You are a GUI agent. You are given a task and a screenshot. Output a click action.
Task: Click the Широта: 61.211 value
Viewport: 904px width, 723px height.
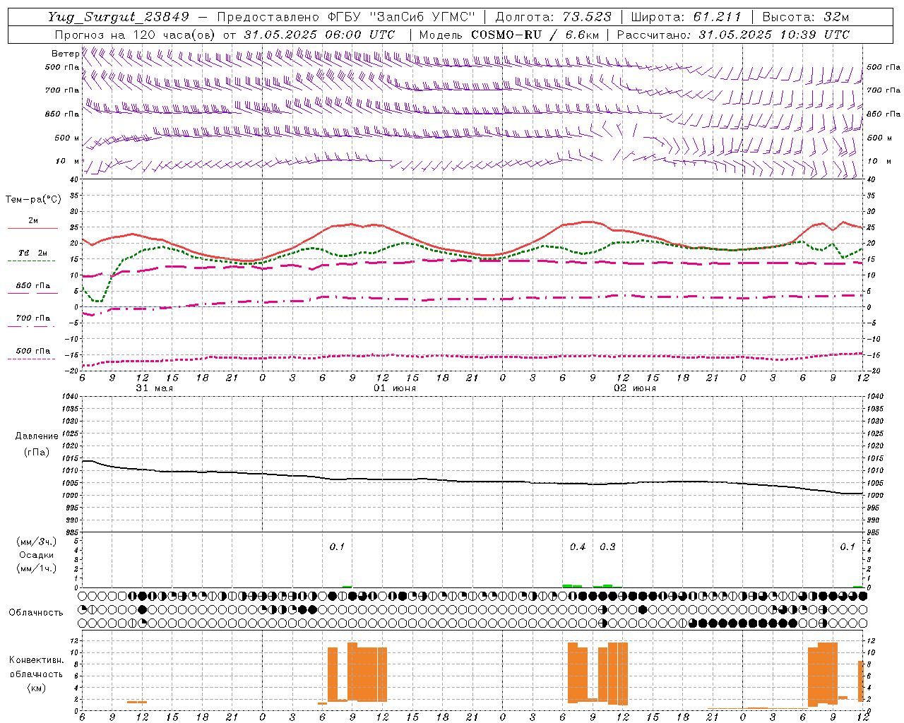(686, 18)
